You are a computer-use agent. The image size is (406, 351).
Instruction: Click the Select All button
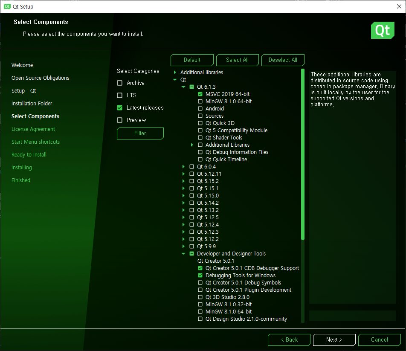[x=237, y=60]
